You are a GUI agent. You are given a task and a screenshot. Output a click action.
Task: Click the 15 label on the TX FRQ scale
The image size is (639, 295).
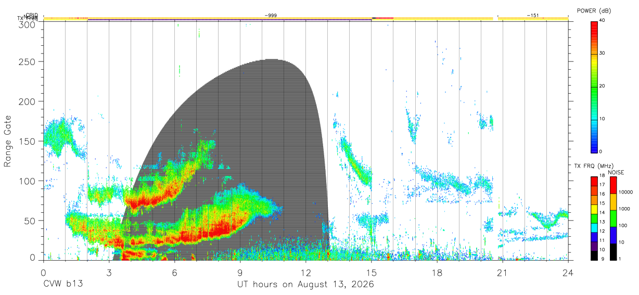[602, 203]
